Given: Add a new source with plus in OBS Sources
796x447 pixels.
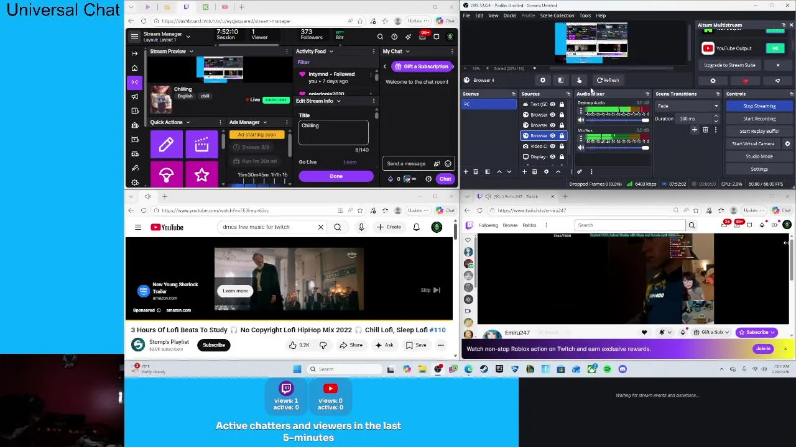Looking at the screenshot, I should 524,172.
